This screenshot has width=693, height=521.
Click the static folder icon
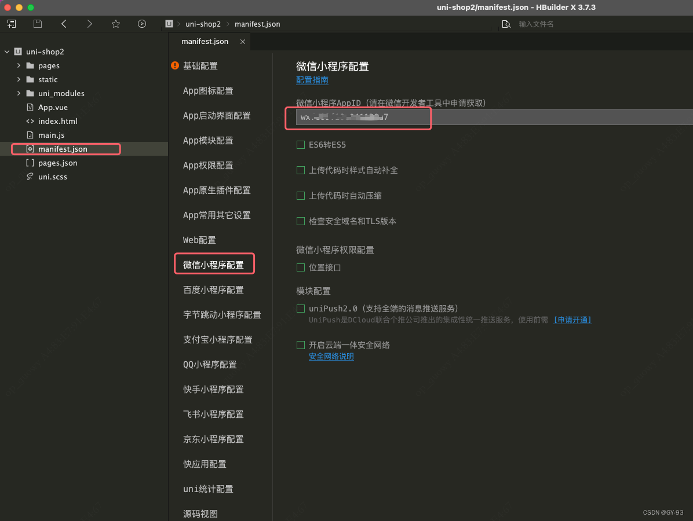click(30, 79)
